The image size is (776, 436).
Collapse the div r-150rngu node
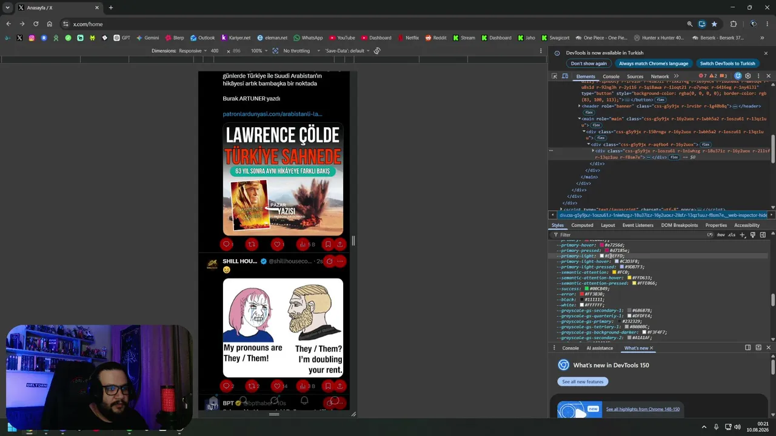pyautogui.click(x=584, y=132)
